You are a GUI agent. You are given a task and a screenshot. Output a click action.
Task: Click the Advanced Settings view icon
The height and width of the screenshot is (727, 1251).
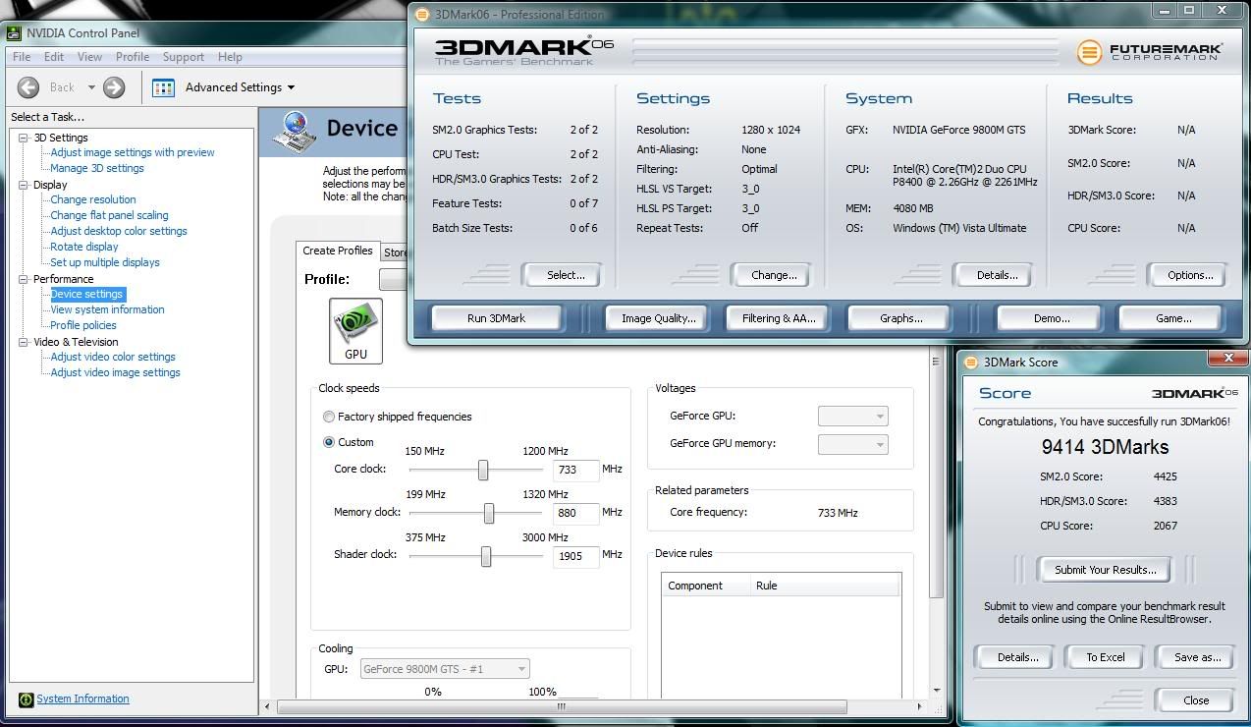pos(163,87)
